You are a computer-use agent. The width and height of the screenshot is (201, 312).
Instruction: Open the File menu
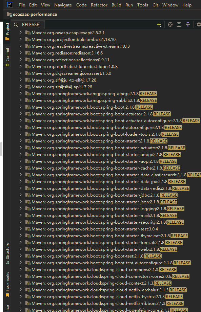[x=22, y=5]
